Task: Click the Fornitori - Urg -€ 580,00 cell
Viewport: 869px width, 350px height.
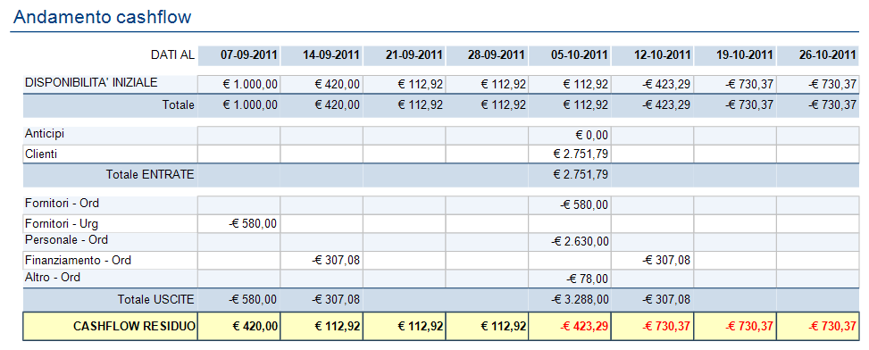Action: coord(238,224)
